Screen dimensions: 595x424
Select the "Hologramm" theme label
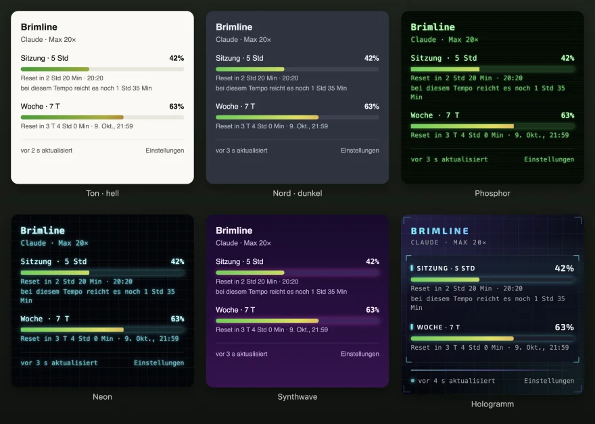coord(492,404)
